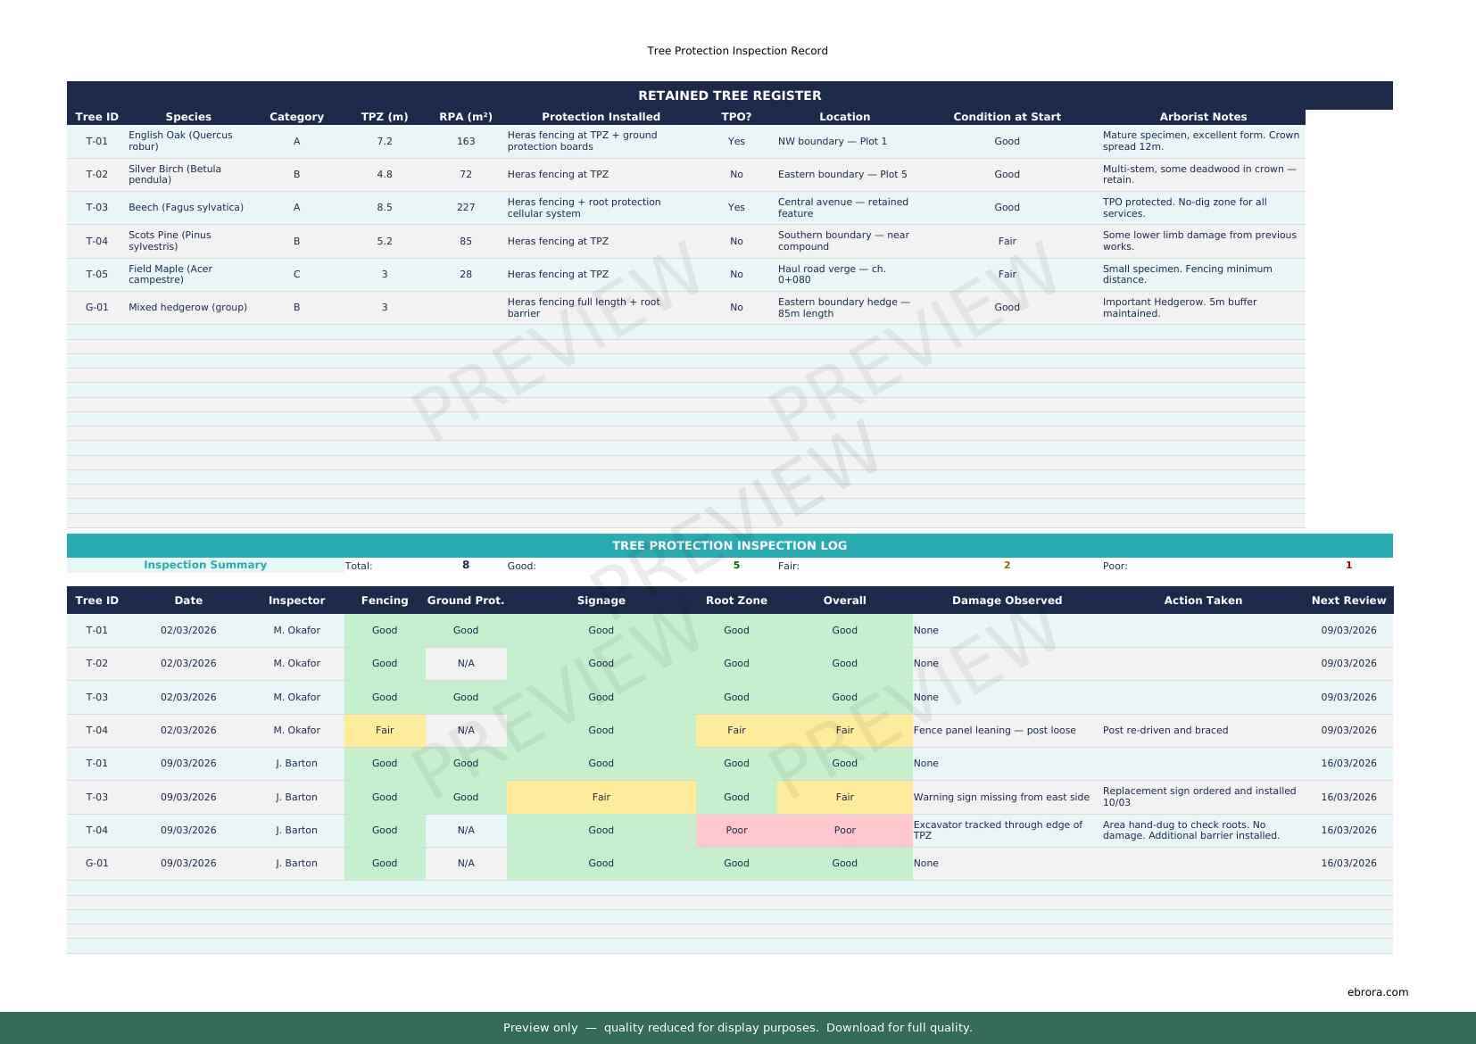Click the yellow Fair Signage cell

tap(601, 797)
